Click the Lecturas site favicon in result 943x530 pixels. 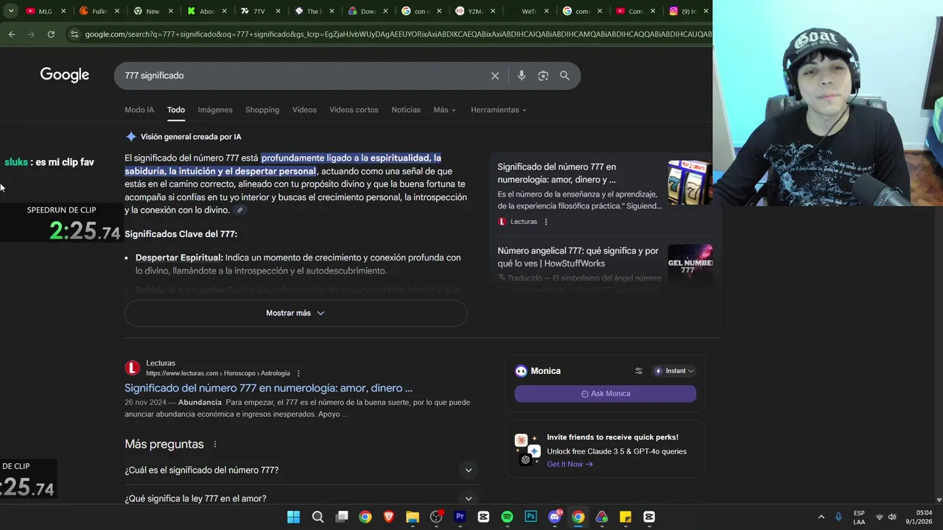[133, 368]
